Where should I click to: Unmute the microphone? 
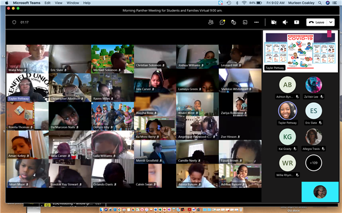(285, 22)
